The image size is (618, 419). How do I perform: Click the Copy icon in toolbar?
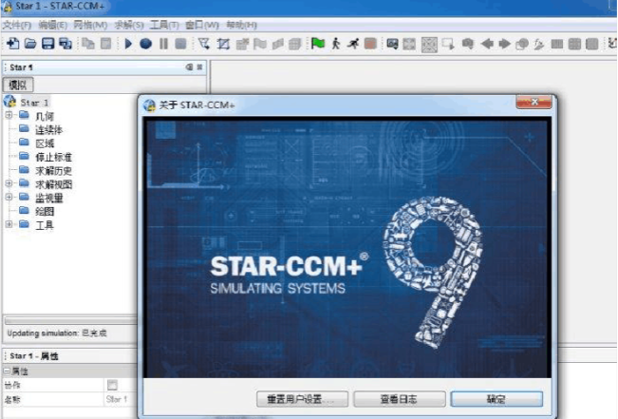pos(88,44)
